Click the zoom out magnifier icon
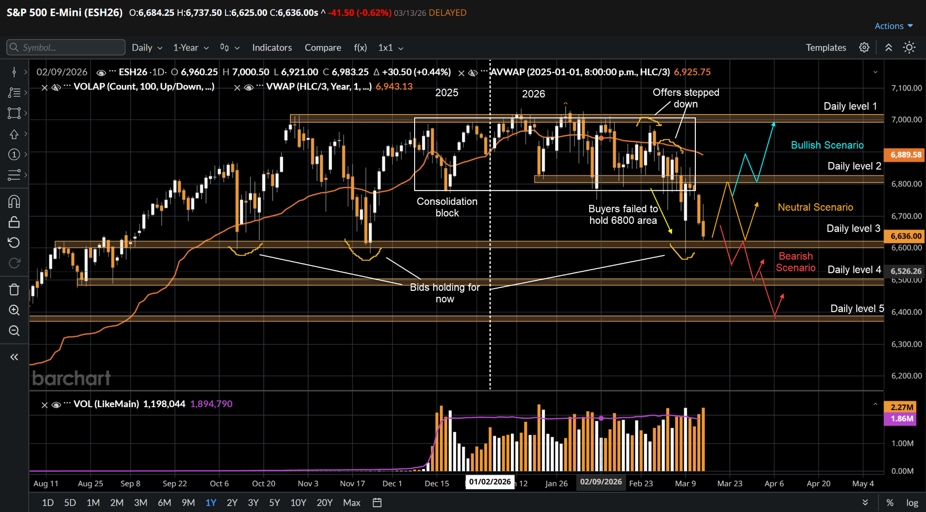Viewport: 926px width, 512px height. point(14,331)
